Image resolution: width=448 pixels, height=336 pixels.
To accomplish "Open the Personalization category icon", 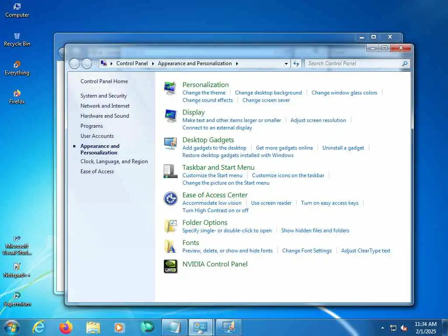I will [x=170, y=88].
